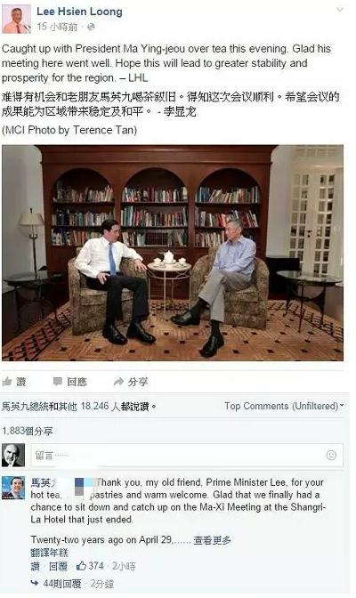Click the 分享 share arrow icon

pos(118,382)
